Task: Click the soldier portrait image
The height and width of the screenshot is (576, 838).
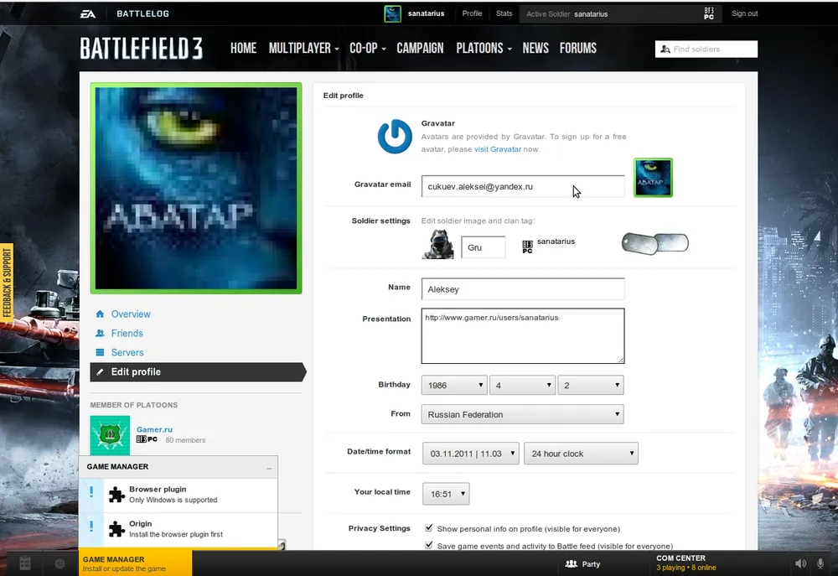Action: coord(437,246)
